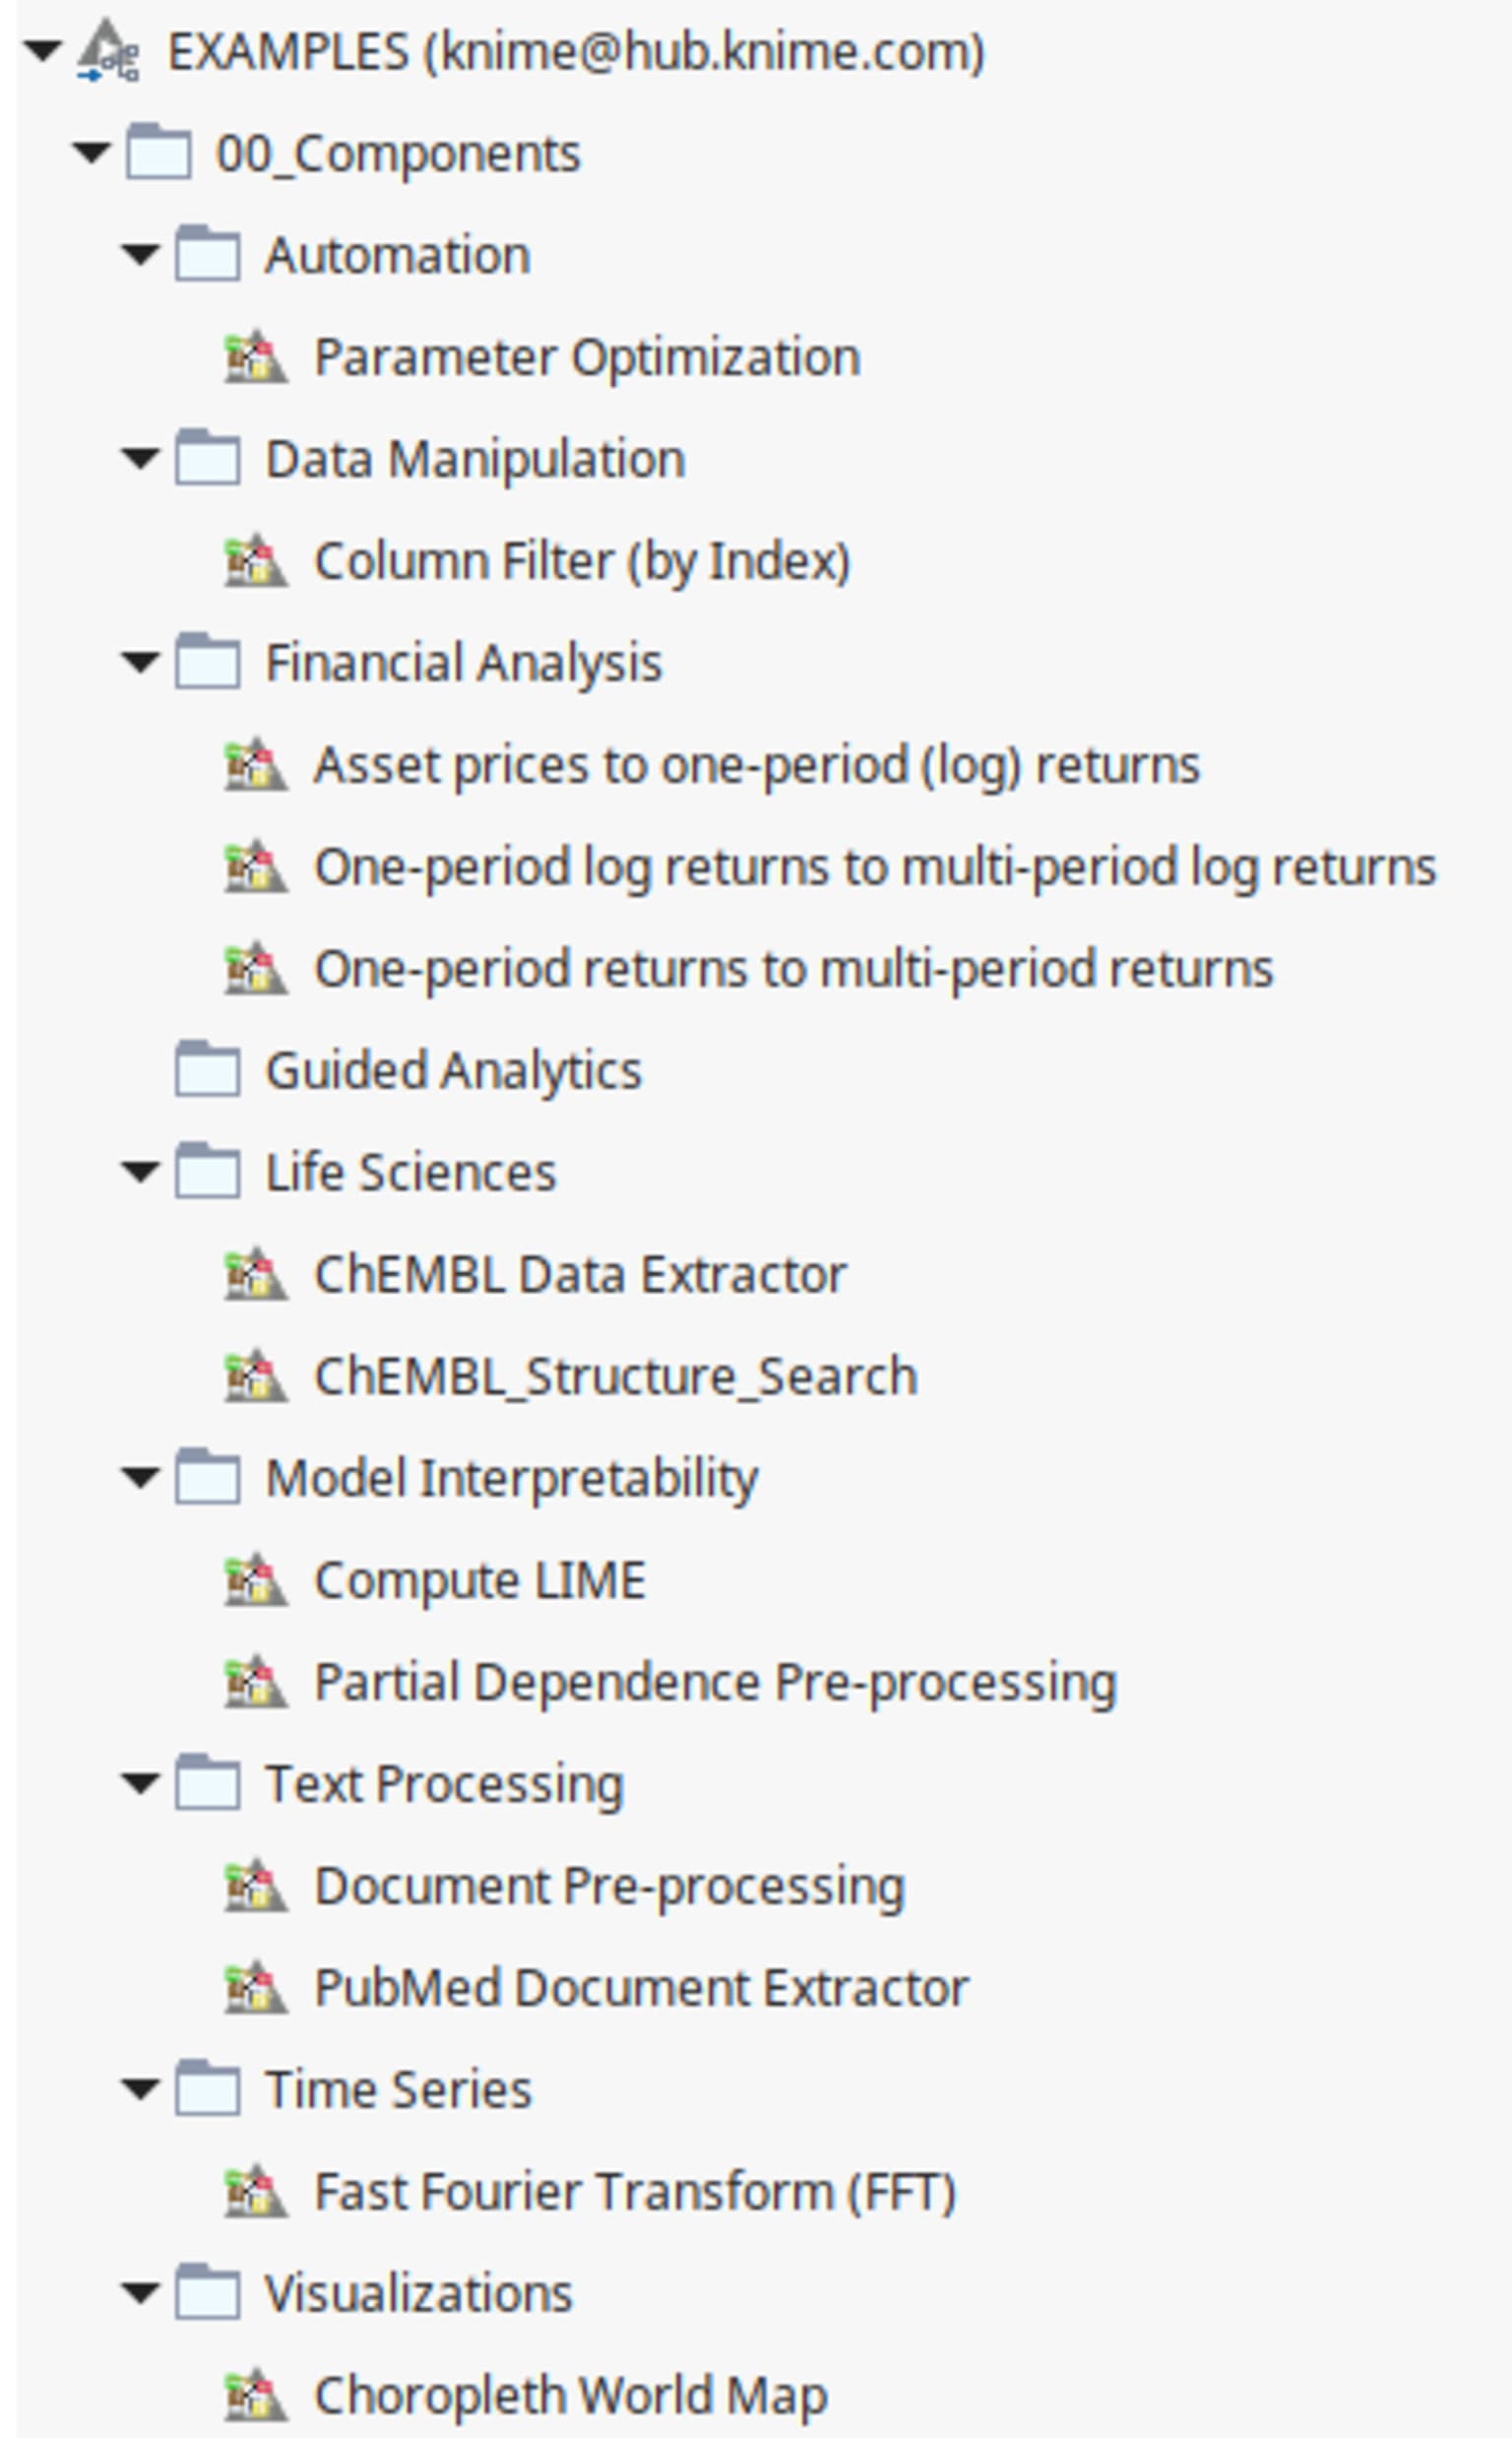The image size is (1512, 2438).
Task: Click the PubMed Document Extractor component icon
Action: tap(256, 1988)
